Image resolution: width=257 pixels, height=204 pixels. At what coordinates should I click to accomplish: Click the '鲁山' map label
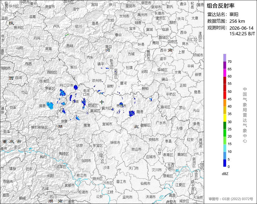coord(118,35)
